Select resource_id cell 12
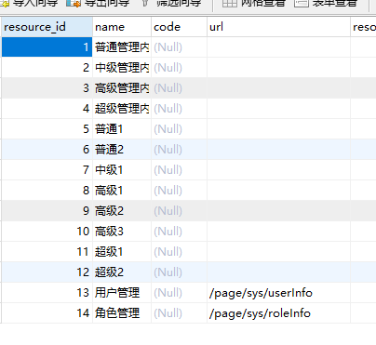The height and width of the screenshot is (345, 376). 47,272
